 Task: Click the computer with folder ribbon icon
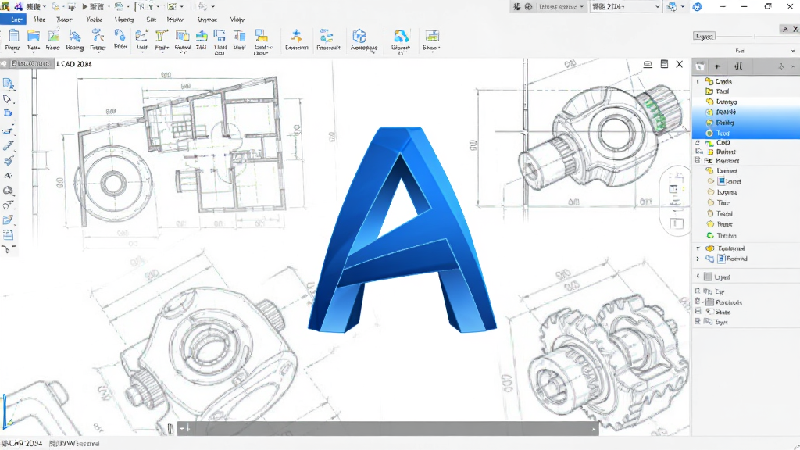[x=261, y=36]
